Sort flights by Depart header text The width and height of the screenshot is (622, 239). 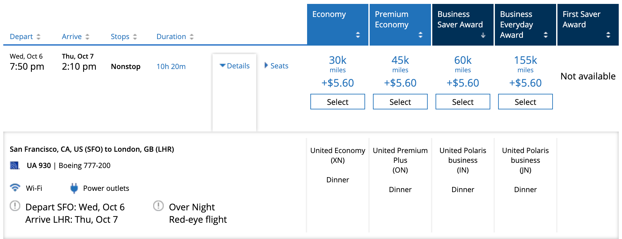pyautogui.click(x=21, y=36)
